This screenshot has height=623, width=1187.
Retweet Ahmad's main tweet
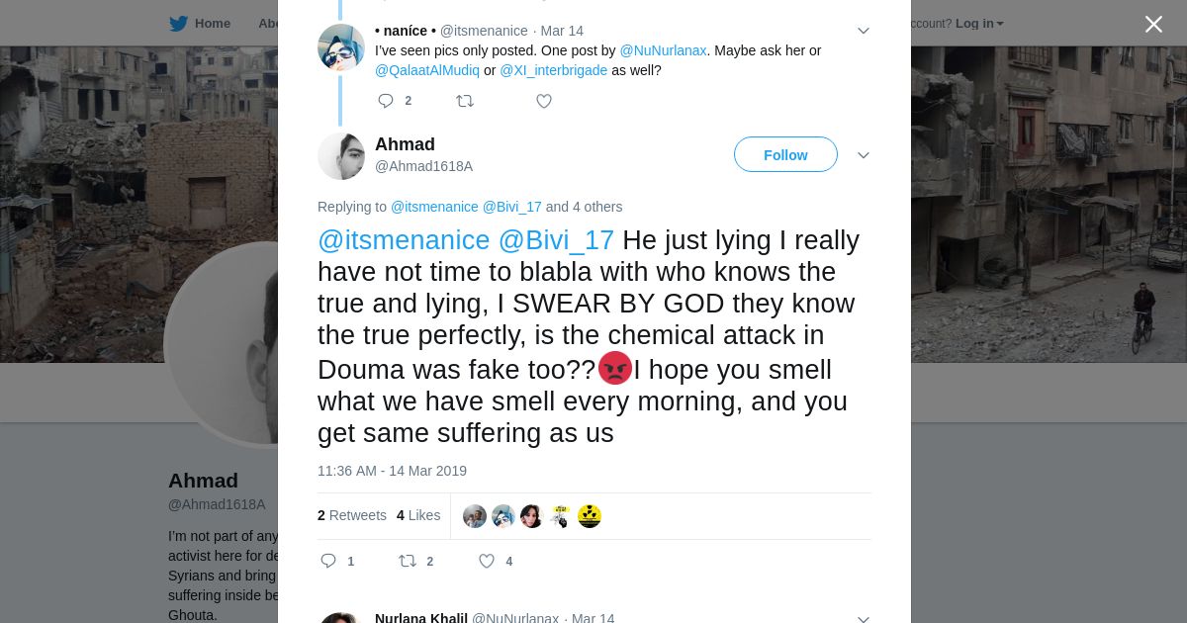pos(408,561)
